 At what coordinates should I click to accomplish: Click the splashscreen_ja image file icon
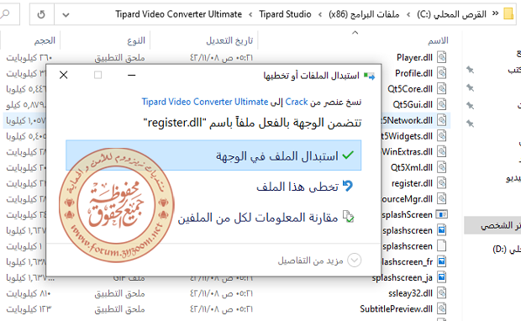click(441, 277)
